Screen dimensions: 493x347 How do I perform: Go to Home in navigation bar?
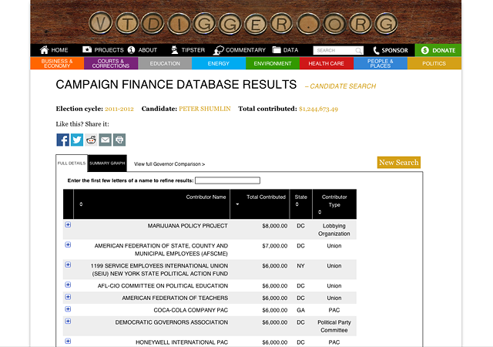[54, 50]
